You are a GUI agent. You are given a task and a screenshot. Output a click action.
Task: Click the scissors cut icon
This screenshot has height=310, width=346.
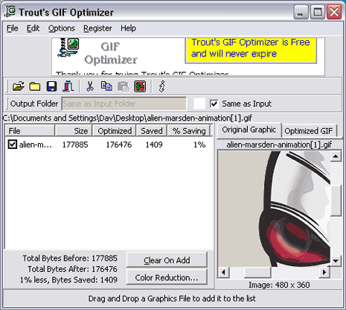point(90,86)
